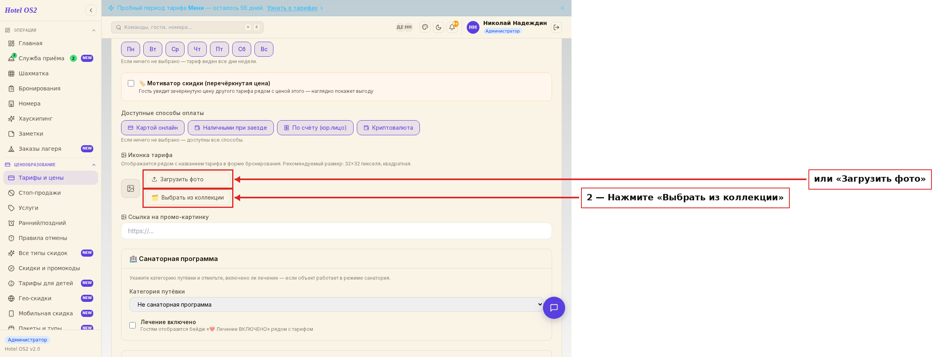Screen dimensions: 941x357
Task: Click the tariff icon image placeholder
Action: [131, 188]
